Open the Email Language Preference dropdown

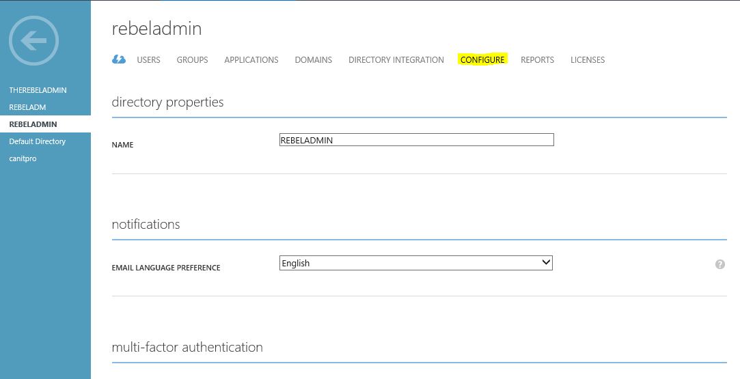415,263
